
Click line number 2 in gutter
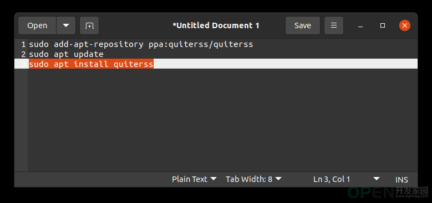[23, 54]
